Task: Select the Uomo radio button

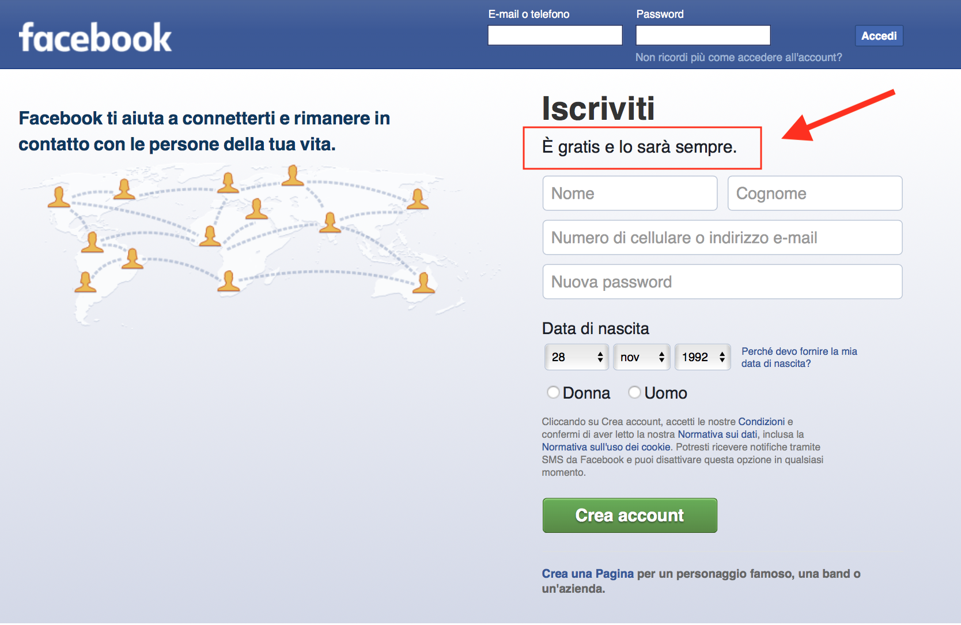Action: click(634, 392)
